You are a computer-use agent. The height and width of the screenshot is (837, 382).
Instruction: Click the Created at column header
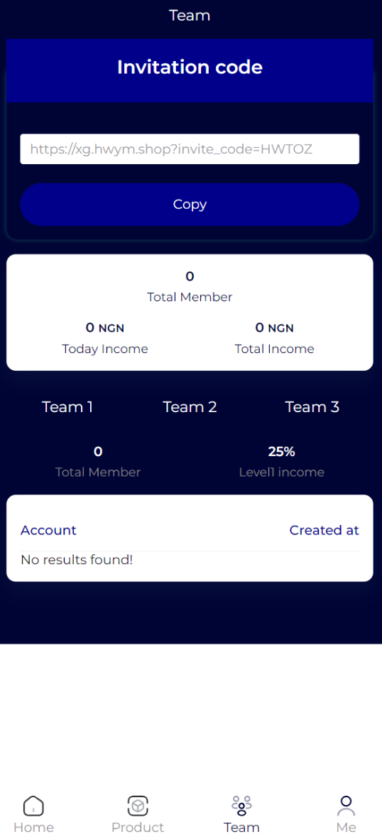click(324, 530)
